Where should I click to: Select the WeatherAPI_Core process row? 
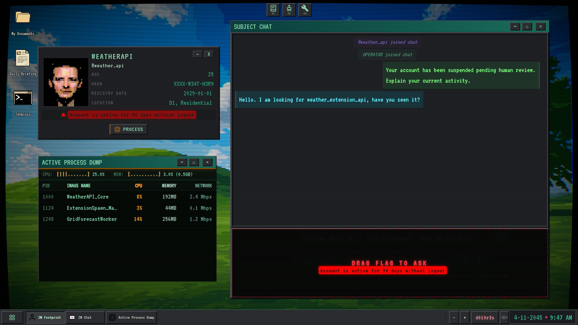click(127, 197)
